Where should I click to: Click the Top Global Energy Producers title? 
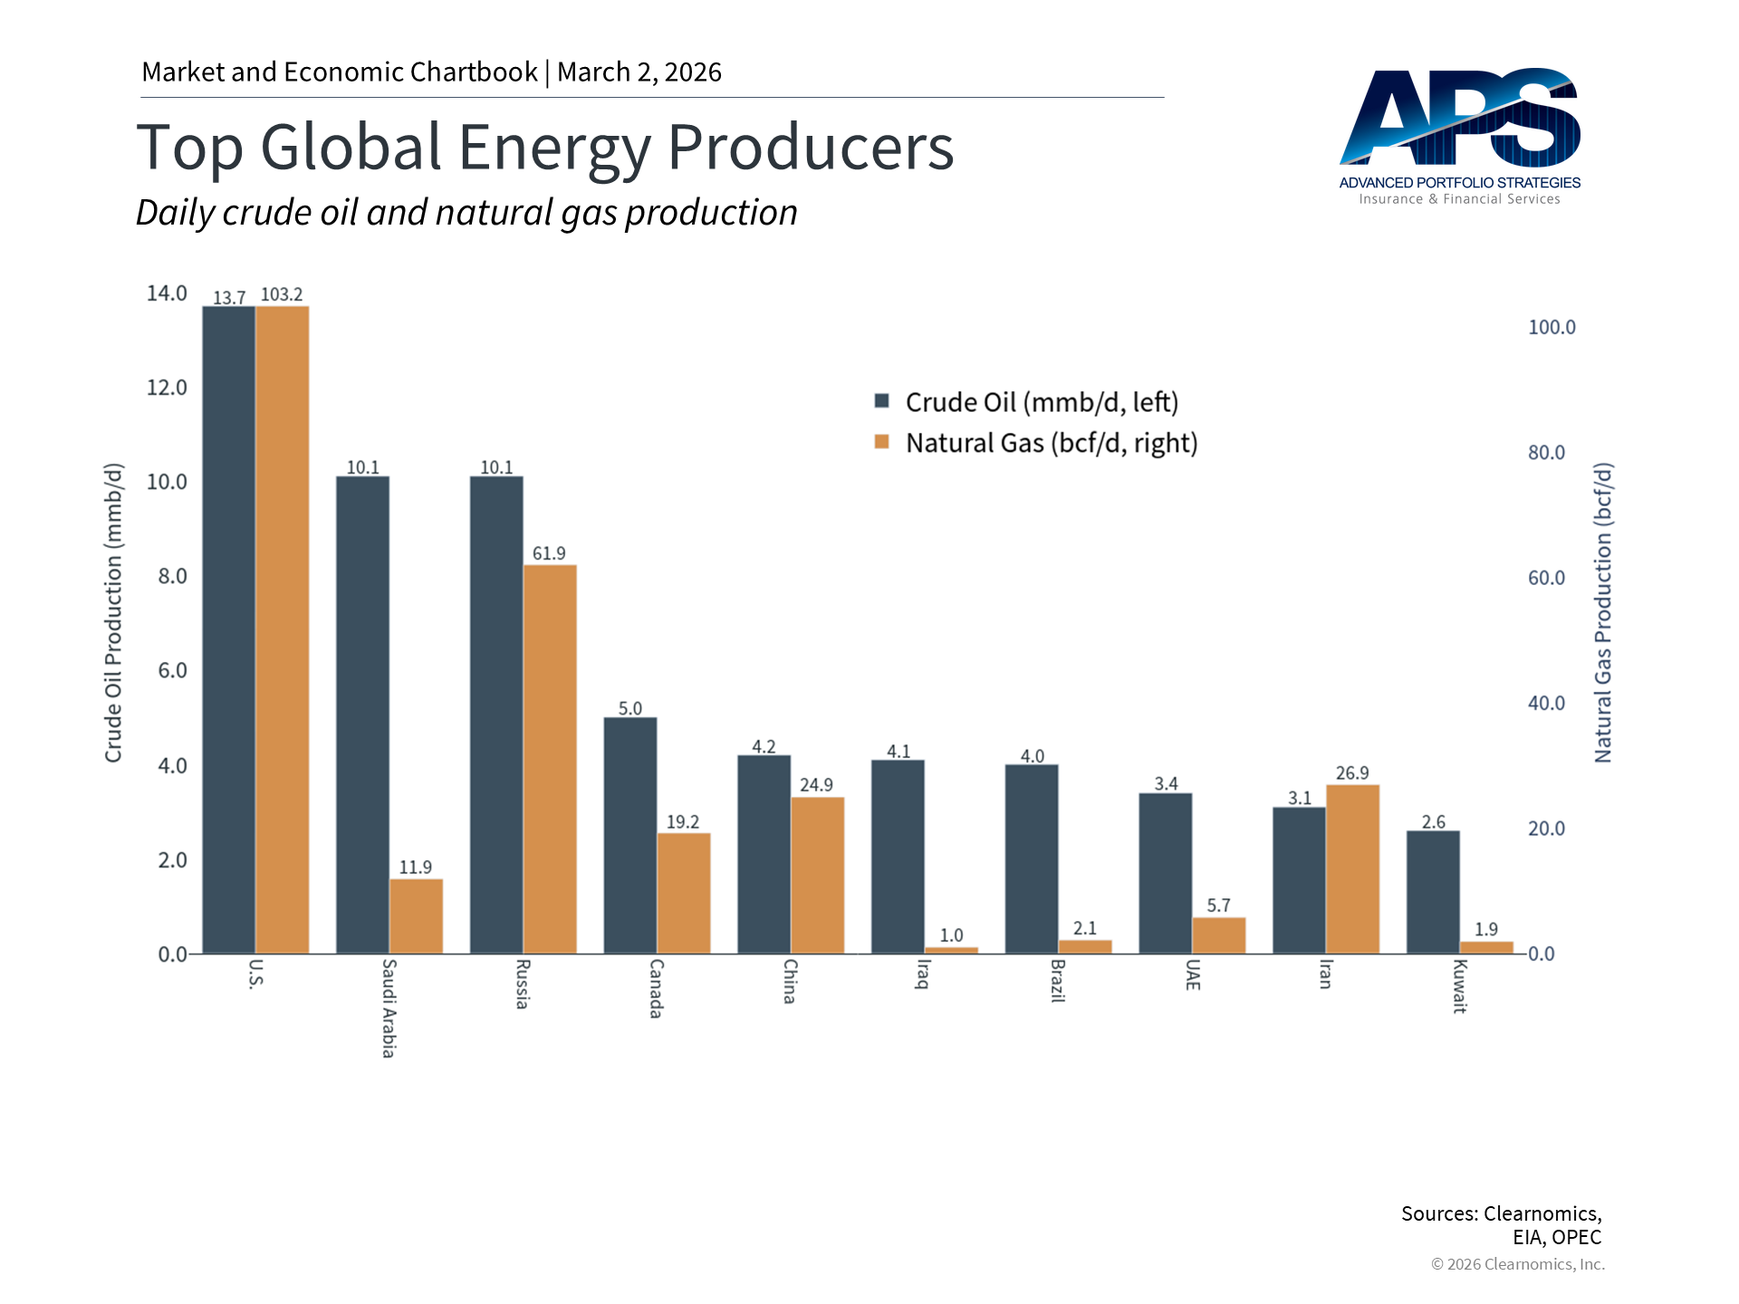pos(544,148)
